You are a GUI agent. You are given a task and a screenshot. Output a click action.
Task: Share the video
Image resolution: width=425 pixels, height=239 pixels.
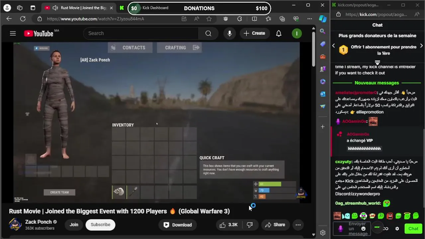[x=275, y=225]
